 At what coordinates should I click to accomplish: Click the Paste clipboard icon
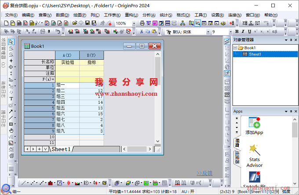pyautogui.click(x=154, y=32)
